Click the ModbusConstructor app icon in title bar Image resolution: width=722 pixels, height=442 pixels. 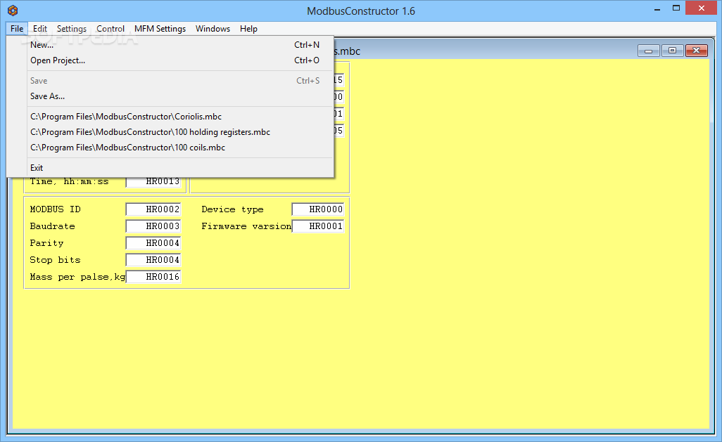tap(13, 10)
